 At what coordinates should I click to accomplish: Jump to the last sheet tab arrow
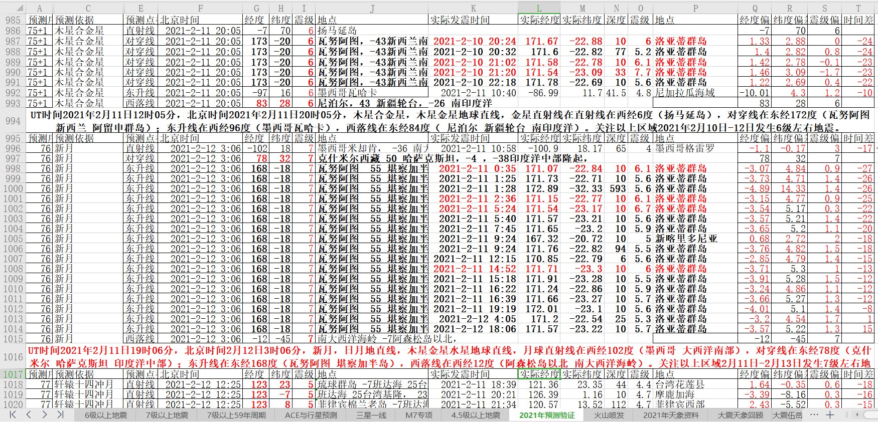click(x=60, y=415)
